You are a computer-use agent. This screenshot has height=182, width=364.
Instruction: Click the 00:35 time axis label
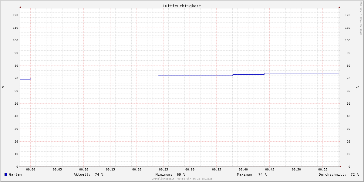(217, 170)
